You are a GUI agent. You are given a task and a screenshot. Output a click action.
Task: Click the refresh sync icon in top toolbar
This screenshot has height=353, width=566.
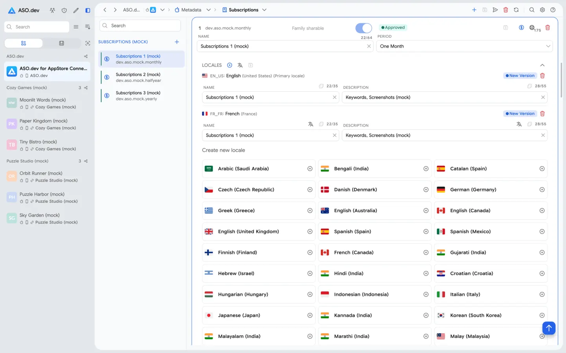516,10
